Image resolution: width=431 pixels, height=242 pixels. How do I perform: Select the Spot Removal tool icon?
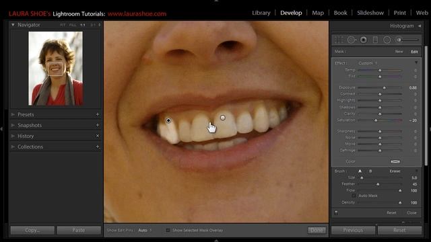click(x=352, y=40)
